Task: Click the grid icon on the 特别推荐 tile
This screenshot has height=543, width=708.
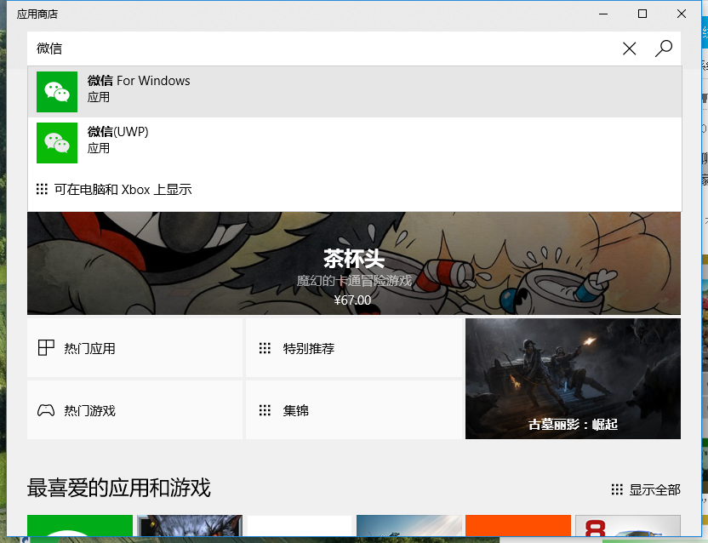Action: [x=265, y=347]
